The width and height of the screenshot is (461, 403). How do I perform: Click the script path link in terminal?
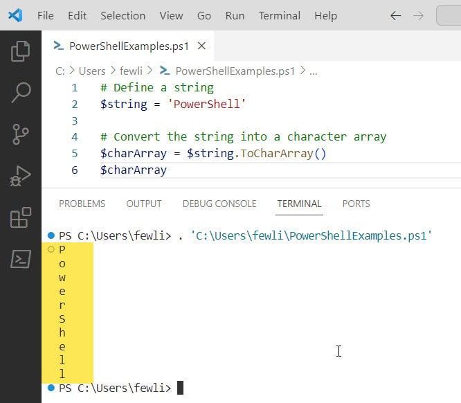[311, 235]
